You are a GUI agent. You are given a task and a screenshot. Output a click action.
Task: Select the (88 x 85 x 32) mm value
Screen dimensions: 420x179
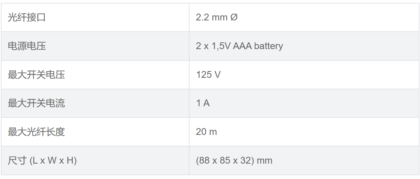click(x=234, y=161)
